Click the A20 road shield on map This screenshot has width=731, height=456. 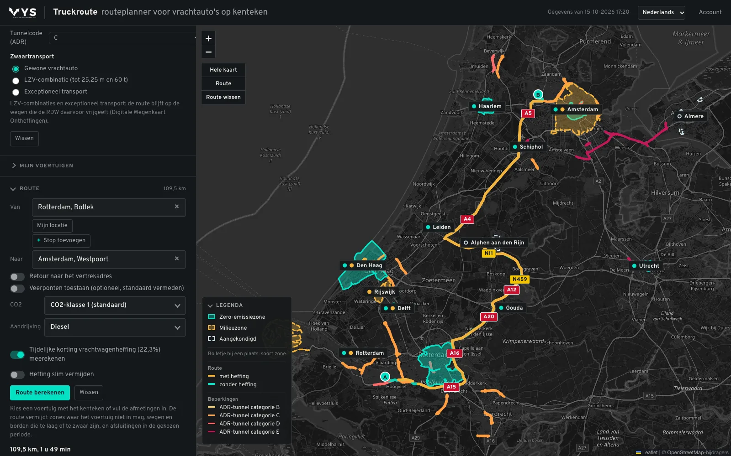[489, 316]
